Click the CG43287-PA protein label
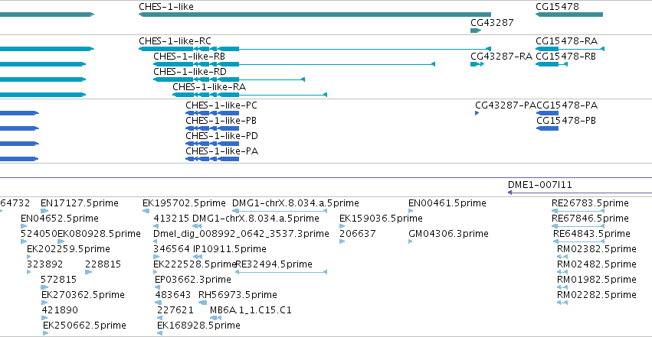The height and width of the screenshot is (337, 652). point(506,105)
